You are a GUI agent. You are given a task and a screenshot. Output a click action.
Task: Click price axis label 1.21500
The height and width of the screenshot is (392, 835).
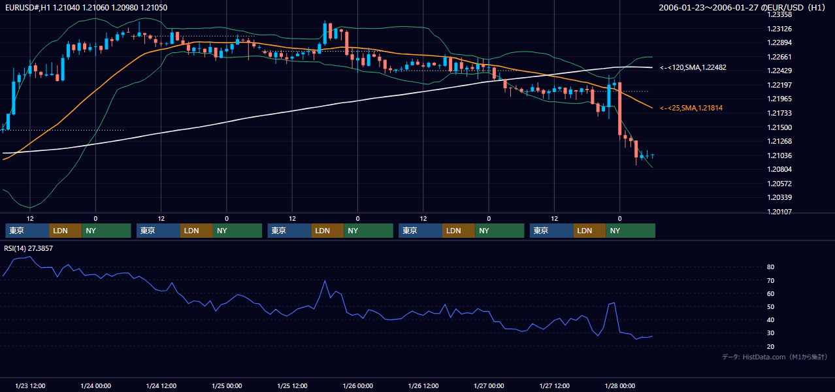point(779,127)
